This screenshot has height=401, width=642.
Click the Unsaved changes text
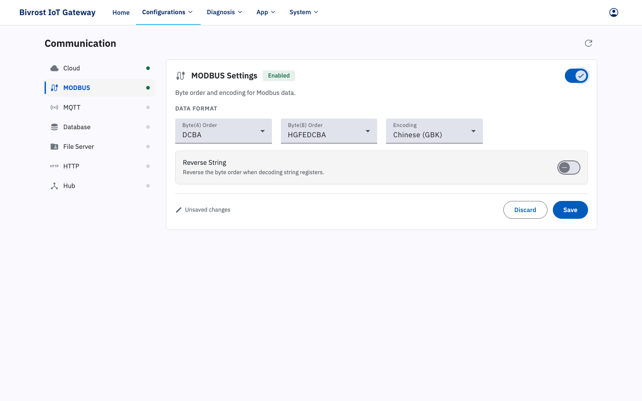point(208,210)
